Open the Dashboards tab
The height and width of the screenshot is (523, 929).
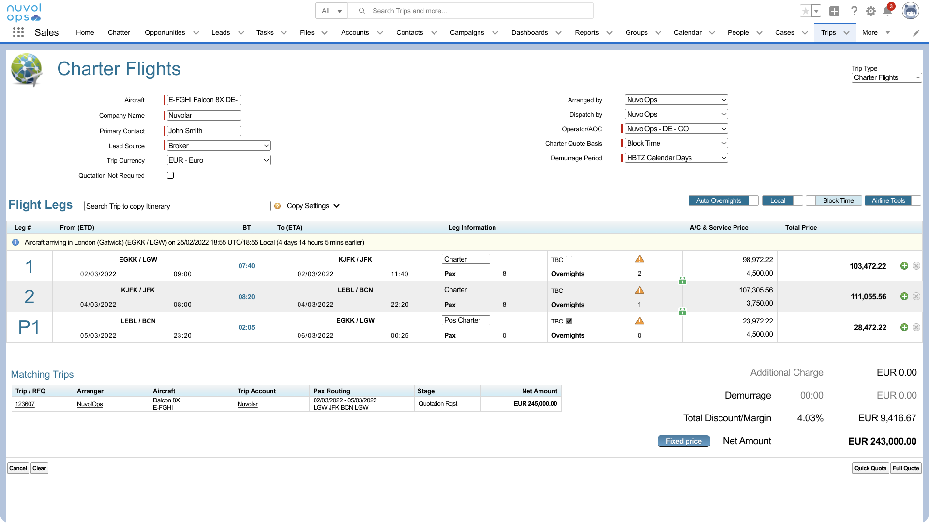coord(529,32)
